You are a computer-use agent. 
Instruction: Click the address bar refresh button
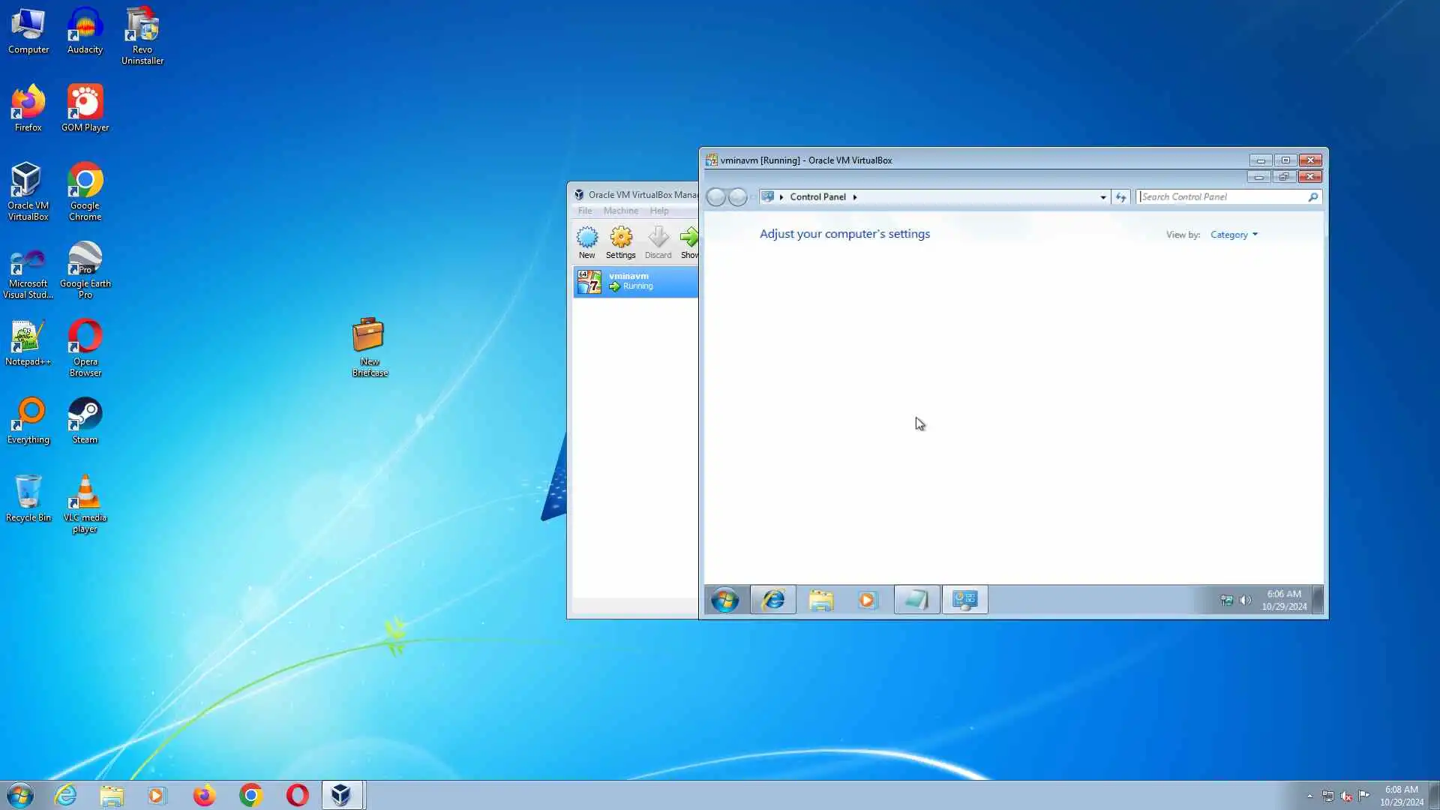click(x=1120, y=197)
